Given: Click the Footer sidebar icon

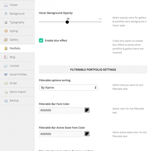Looking at the screenshot, I should [x=6, y=5].
